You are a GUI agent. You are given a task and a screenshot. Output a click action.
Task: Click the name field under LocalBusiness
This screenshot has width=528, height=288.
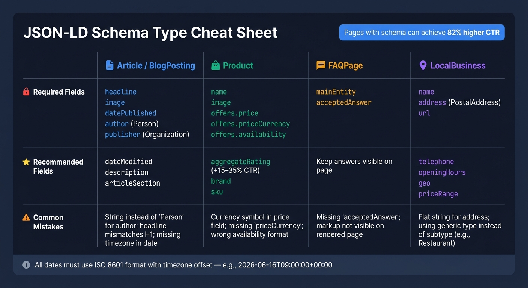[x=426, y=92]
